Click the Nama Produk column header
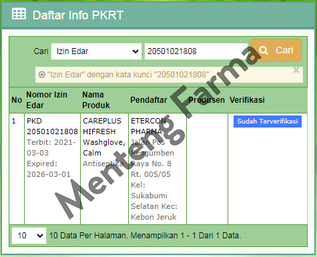This screenshot has height=257, width=317. [x=96, y=100]
